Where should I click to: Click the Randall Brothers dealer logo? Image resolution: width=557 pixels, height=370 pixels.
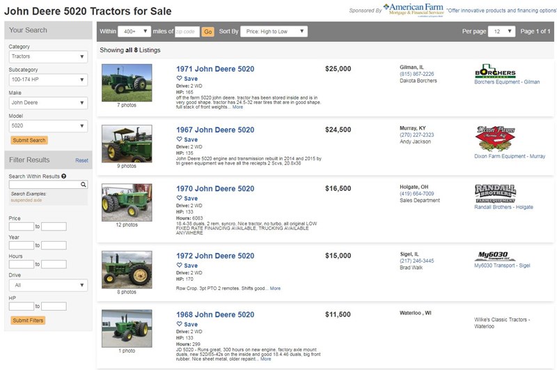495,194
